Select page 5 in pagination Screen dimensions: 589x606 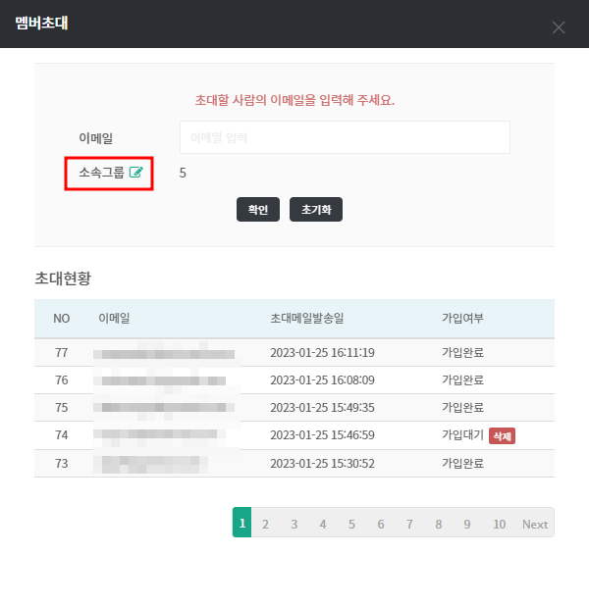[x=350, y=524]
